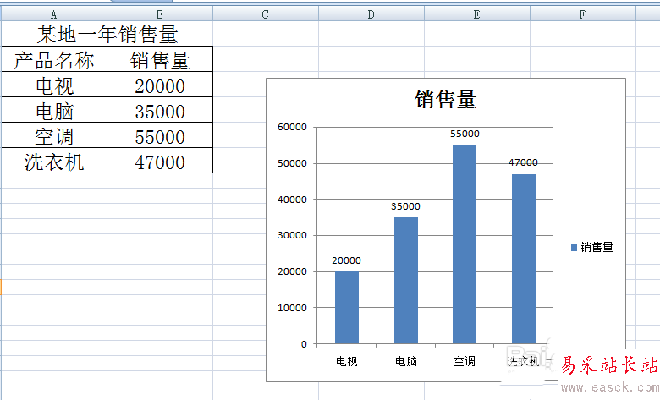Click the title cell 某地一年销售量
Image resolution: width=660 pixels, height=400 pixels.
pyautogui.click(x=107, y=34)
